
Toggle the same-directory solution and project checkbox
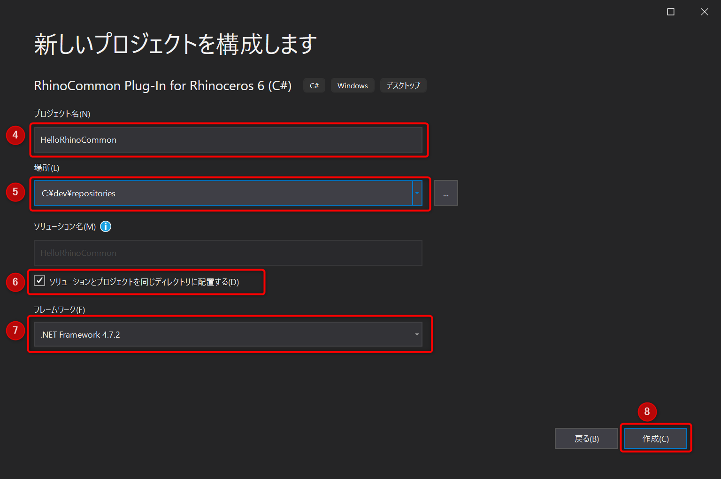[x=39, y=281]
